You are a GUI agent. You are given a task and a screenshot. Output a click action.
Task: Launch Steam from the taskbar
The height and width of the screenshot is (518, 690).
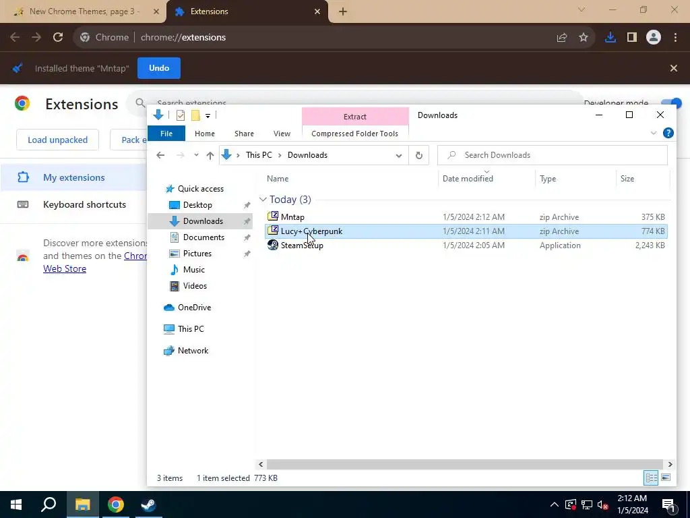(148, 505)
